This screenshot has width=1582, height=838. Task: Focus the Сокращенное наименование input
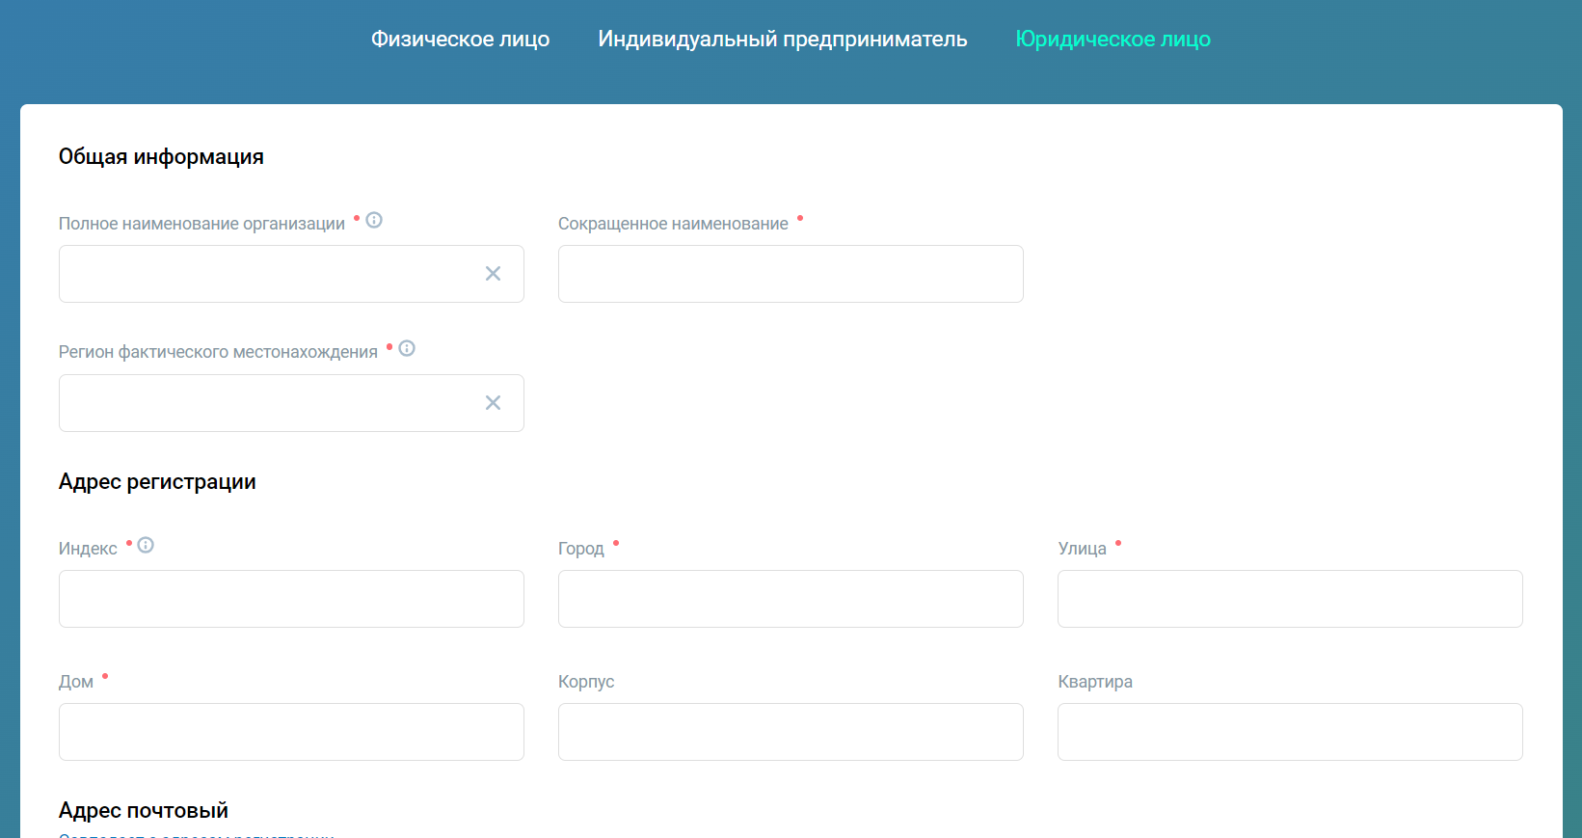791,274
